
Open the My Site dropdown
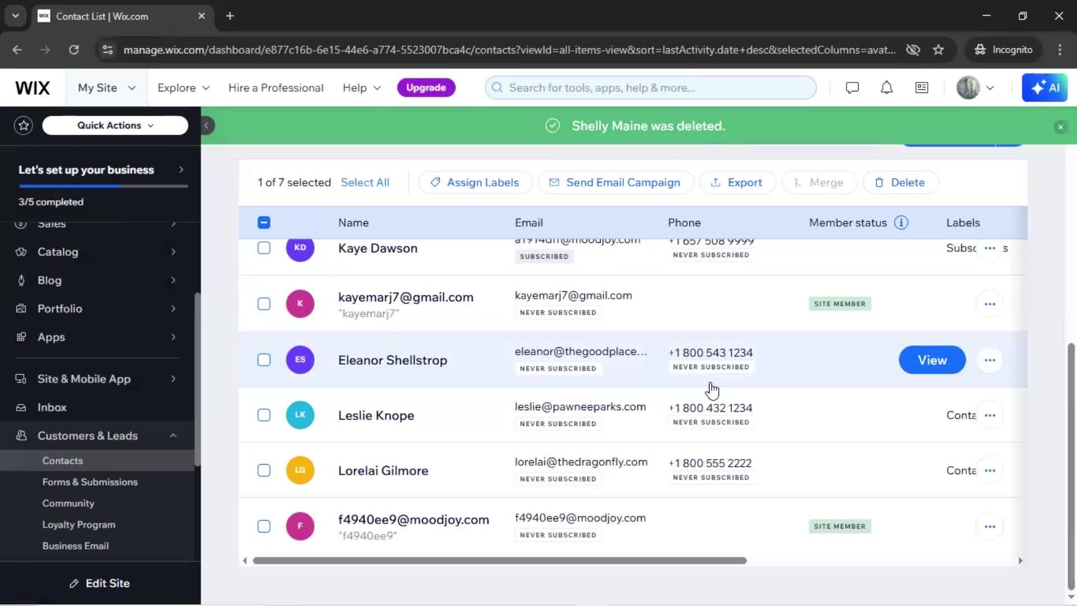coord(107,88)
